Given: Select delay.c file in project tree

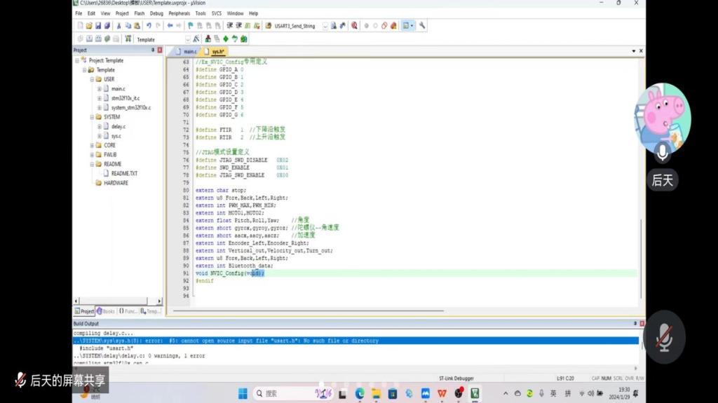Looking at the screenshot, I should pyautogui.click(x=118, y=127).
